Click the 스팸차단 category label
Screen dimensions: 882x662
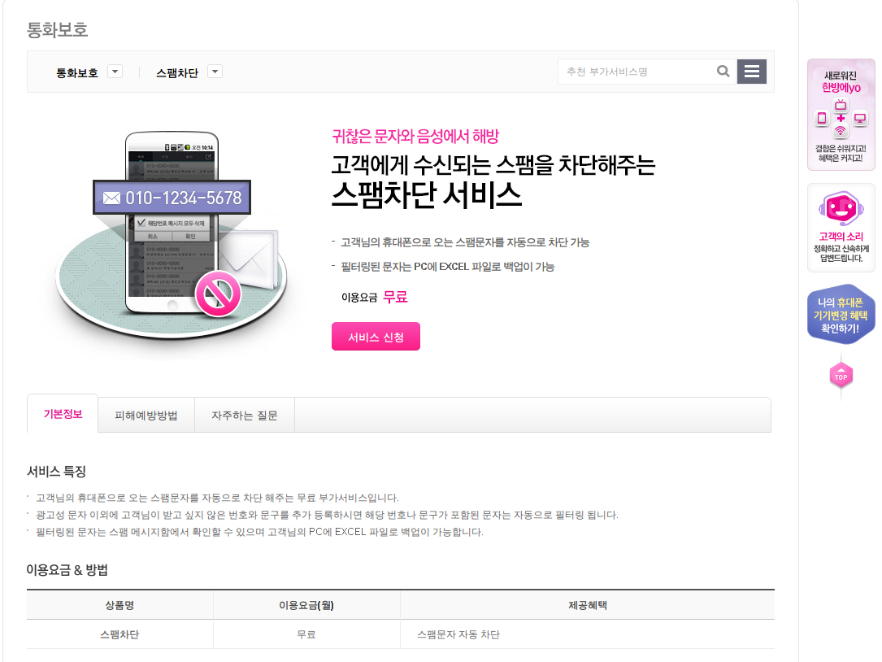177,72
